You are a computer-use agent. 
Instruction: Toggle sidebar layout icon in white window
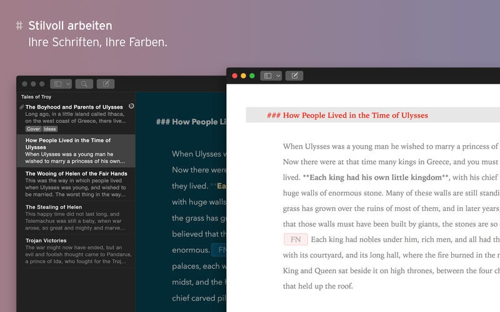coord(268,76)
